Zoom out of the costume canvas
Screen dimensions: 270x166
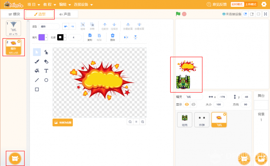[x=130, y=122]
